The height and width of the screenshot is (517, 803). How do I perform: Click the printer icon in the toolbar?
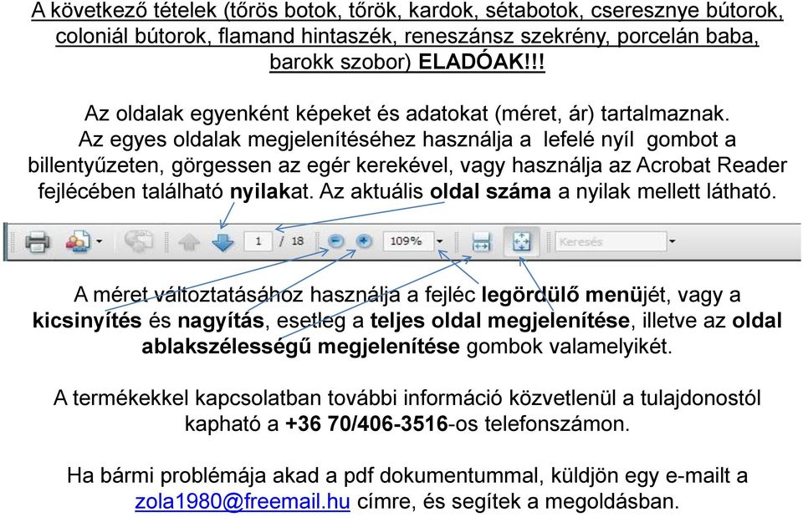[x=38, y=241]
